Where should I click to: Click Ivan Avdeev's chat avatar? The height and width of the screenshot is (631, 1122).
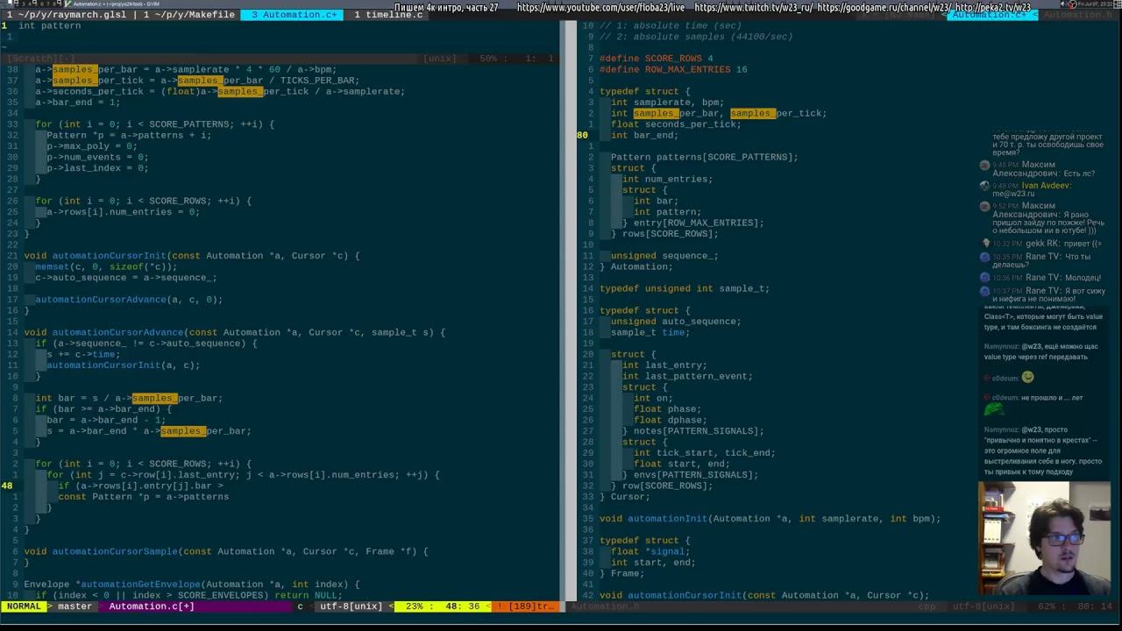tap(985, 186)
